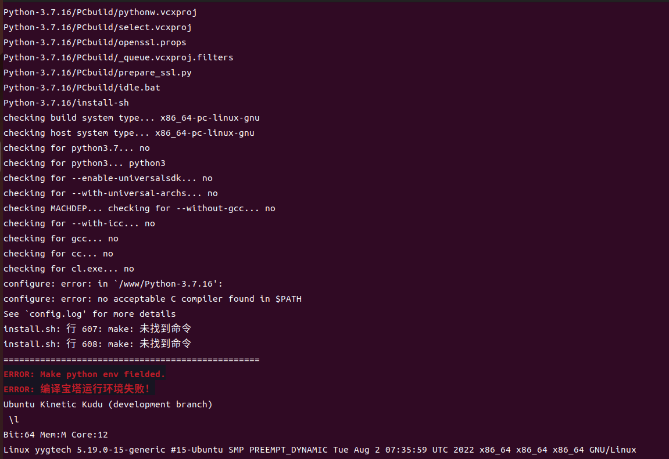Click the 'checking build system type' line
Image resolution: width=669 pixels, height=459 pixels.
[x=131, y=118]
